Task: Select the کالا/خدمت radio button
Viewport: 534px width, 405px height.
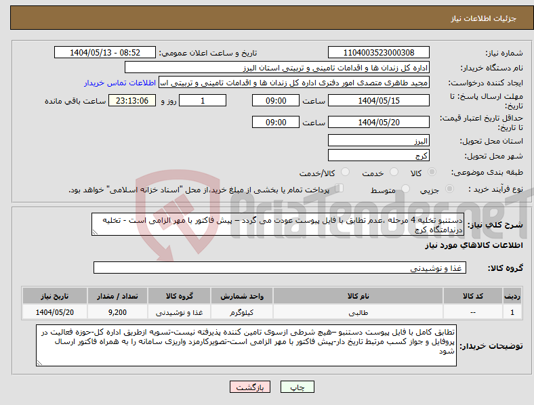Action: pyautogui.click(x=346, y=172)
